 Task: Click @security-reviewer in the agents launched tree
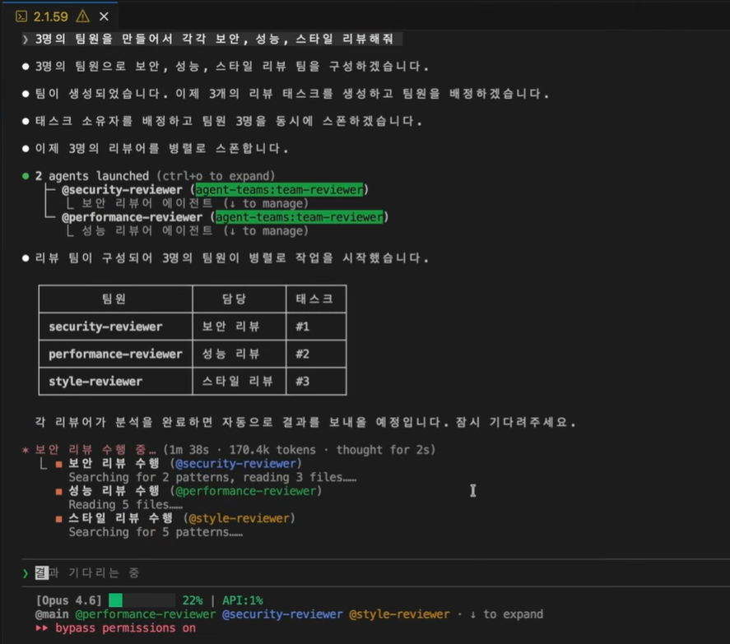point(122,190)
